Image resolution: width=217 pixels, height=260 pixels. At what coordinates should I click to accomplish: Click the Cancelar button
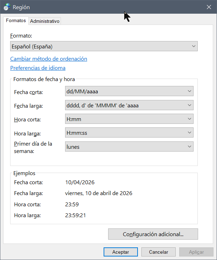tap(159, 252)
